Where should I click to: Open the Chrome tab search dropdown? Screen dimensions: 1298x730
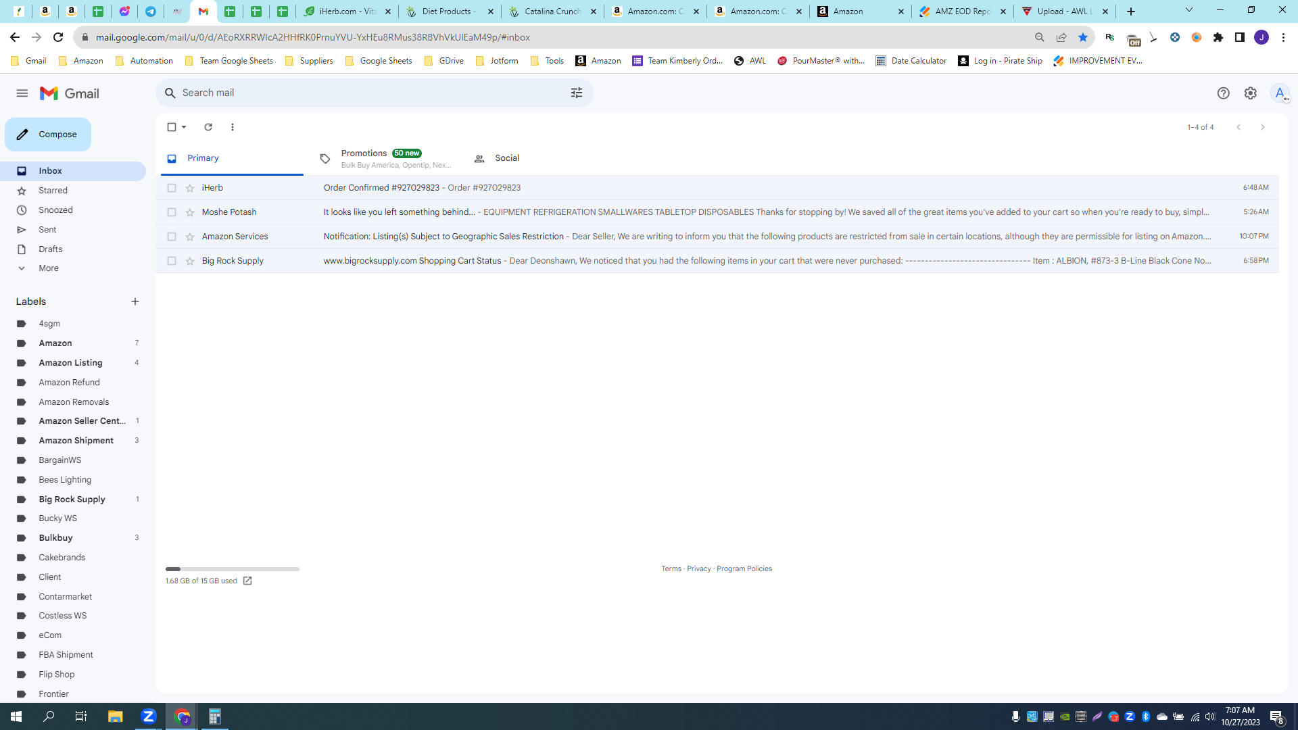[1189, 10]
